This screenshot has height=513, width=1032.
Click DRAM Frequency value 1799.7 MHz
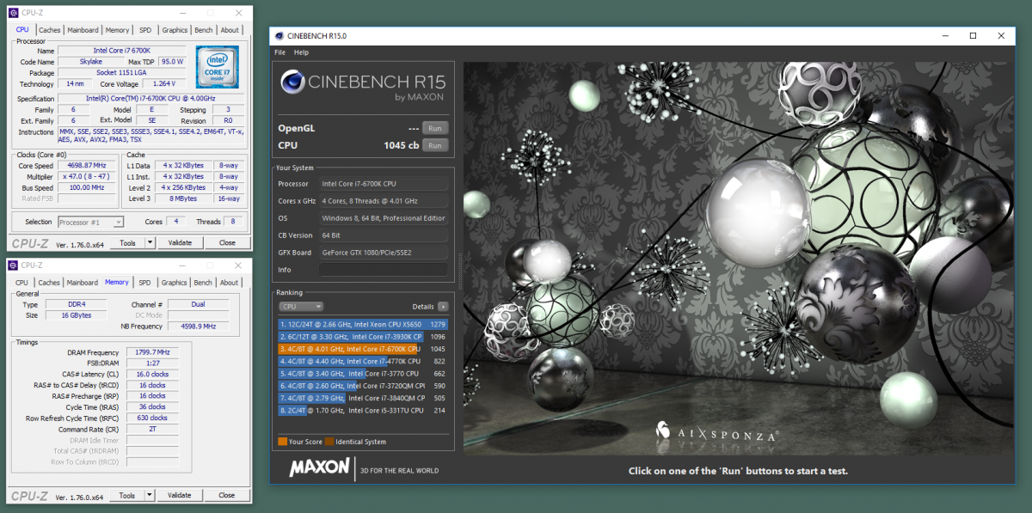(151, 352)
